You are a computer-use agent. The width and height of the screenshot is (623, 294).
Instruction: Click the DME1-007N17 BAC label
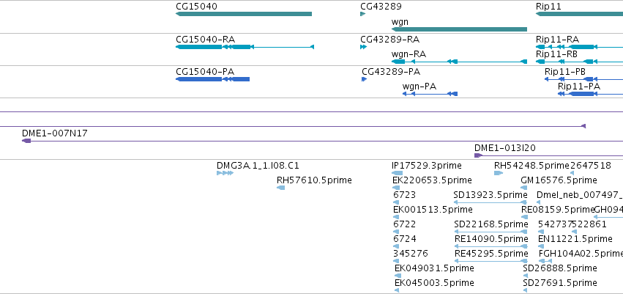pyautogui.click(x=54, y=133)
